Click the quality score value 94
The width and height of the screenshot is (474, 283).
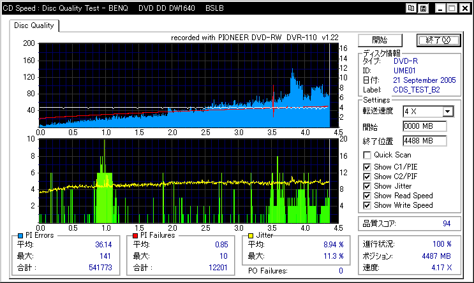point(447,224)
